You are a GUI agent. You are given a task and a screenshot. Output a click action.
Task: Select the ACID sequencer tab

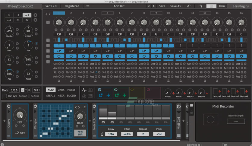tap(51, 90)
